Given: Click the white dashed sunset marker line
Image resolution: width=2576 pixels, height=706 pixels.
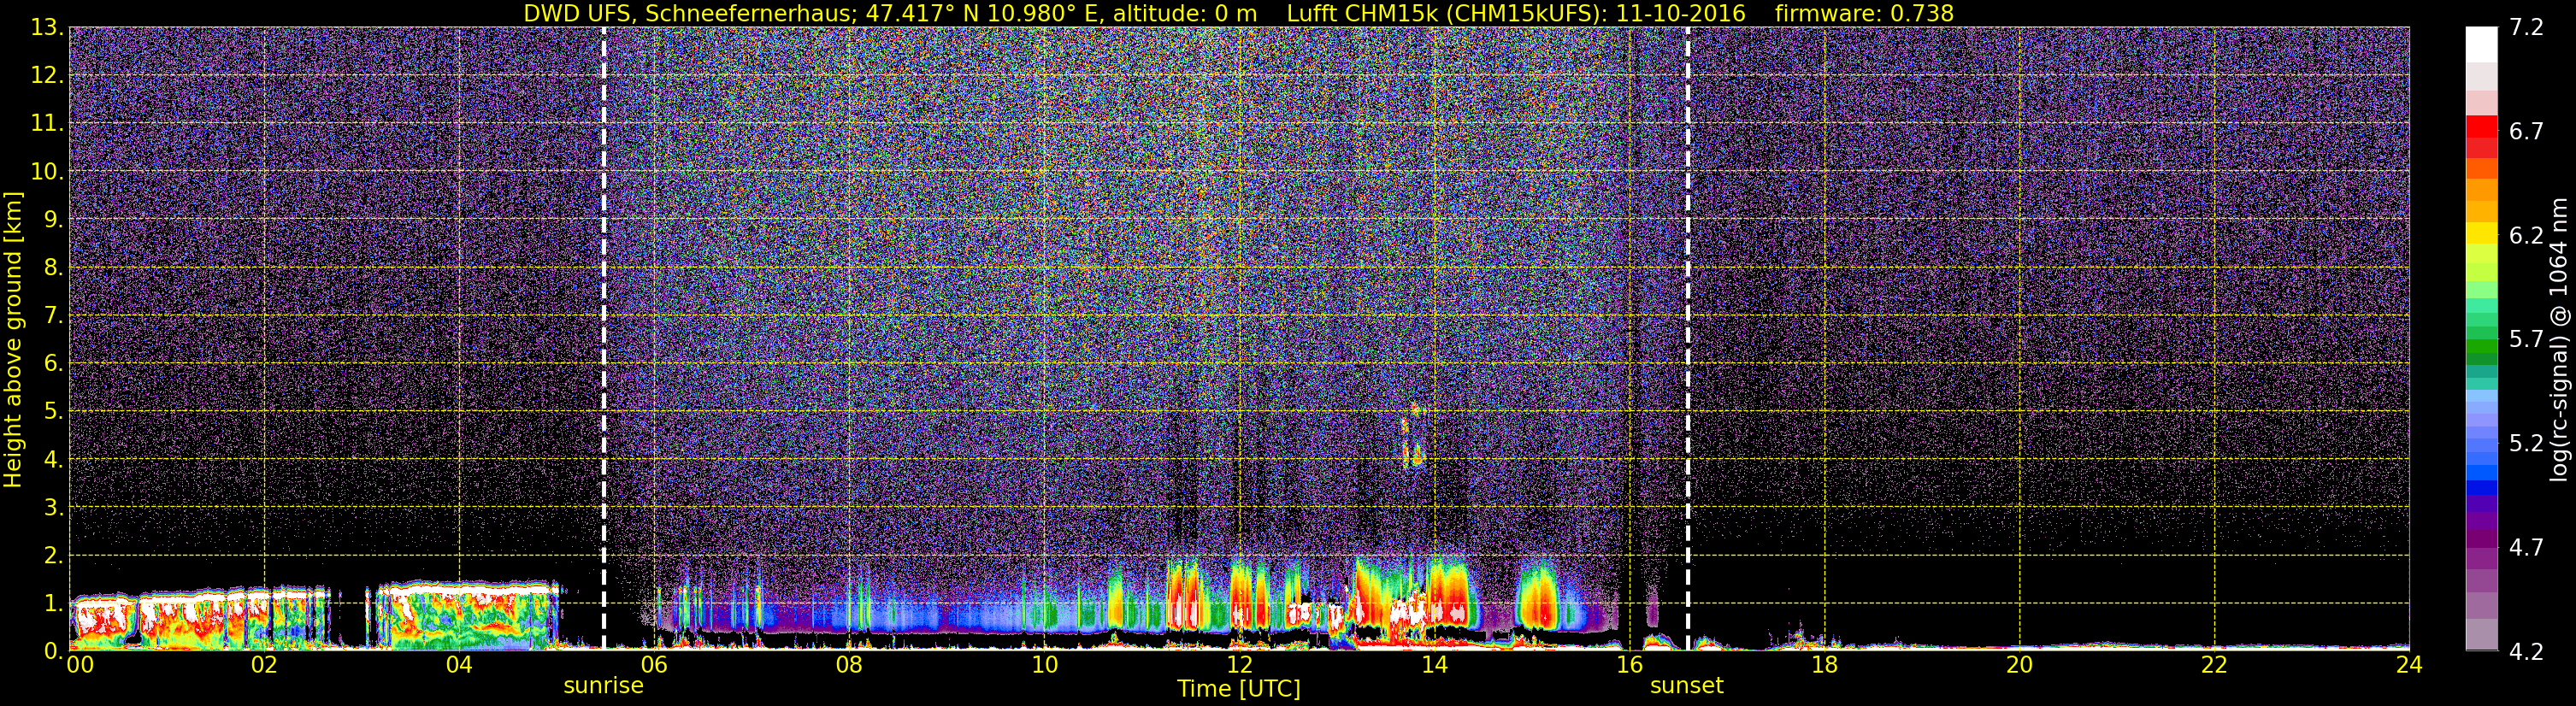Looking at the screenshot, I should (x=1688, y=338).
